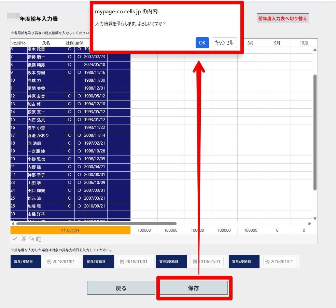The image size is (336, 308).
Task: Select the name cell 伊勢 順一
Action: pyautogui.click(x=46, y=57)
